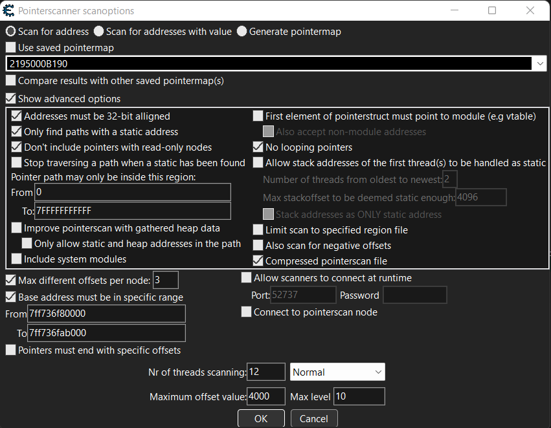Close the Pointerscanner scanoptions dialog
This screenshot has width=551, height=428.
click(x=530, y=10)
